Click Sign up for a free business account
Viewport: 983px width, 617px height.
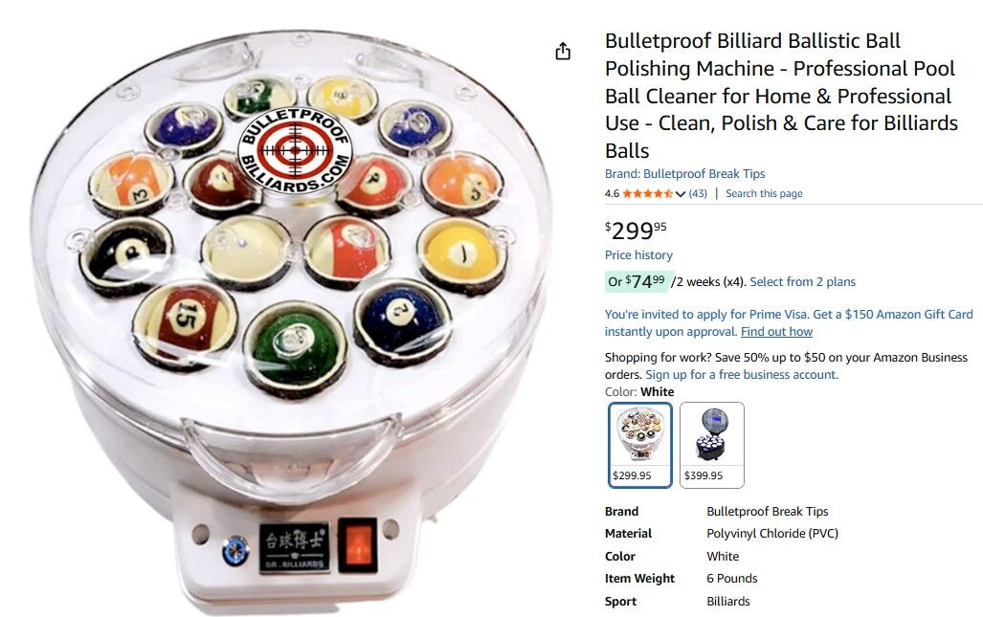click(742, 375)
